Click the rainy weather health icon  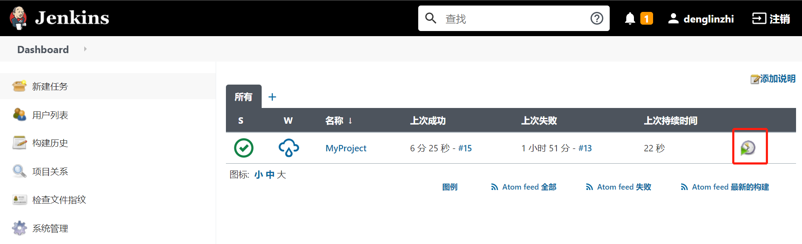point(288,148)
